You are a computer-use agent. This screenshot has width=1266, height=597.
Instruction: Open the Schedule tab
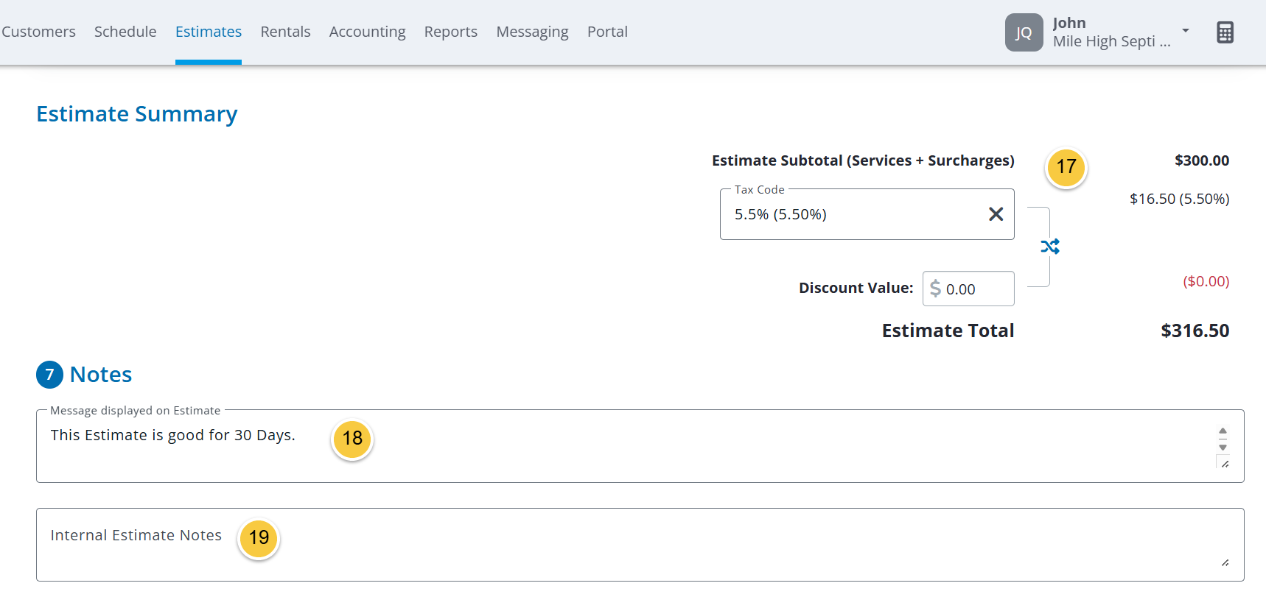click(x=125, y=32)
